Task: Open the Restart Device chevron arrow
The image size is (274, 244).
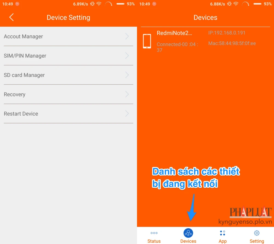Action: [x=127, y=114]
